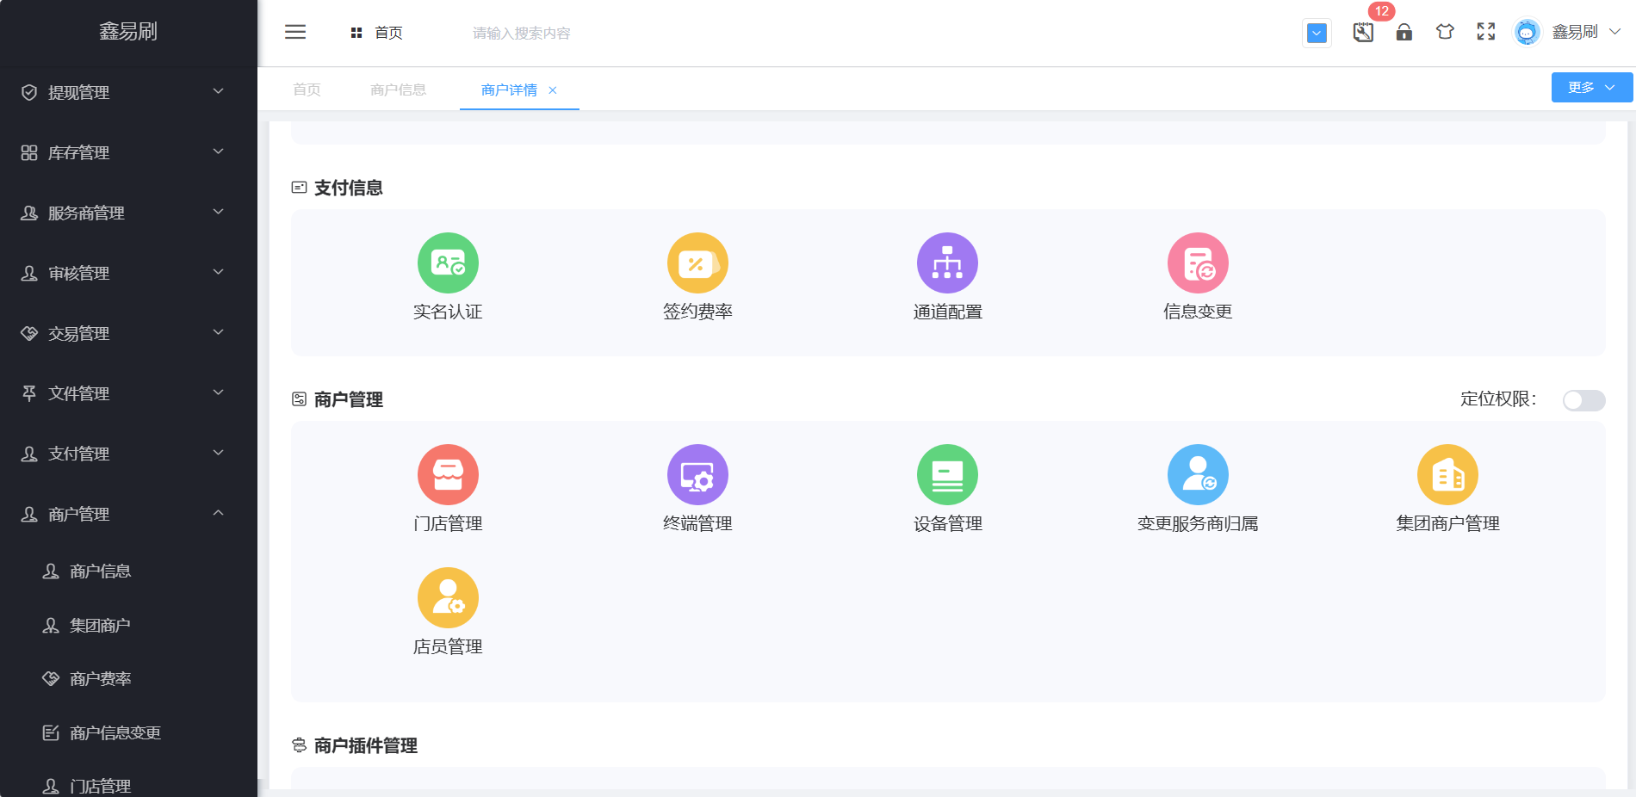Screen dimensions: 1636x797
Task: Open 门店管理 store management icon
Action: point(448,475)
